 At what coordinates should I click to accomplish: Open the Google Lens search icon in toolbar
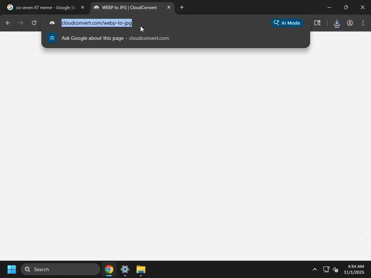317,23
